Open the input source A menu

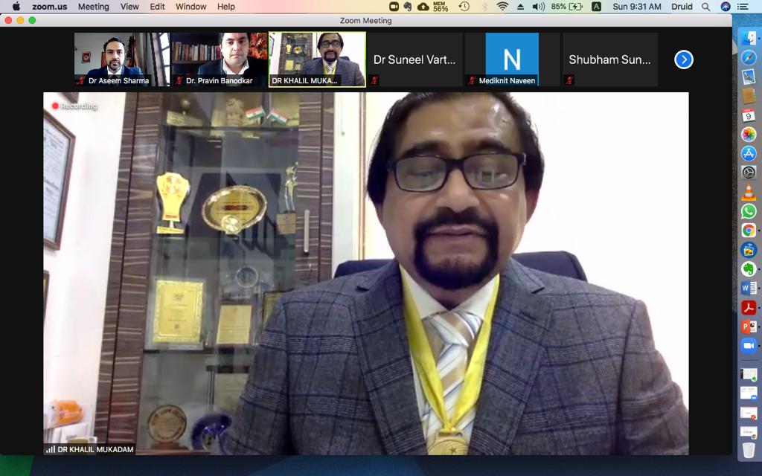pyautogui.click(x=596, y=7)
